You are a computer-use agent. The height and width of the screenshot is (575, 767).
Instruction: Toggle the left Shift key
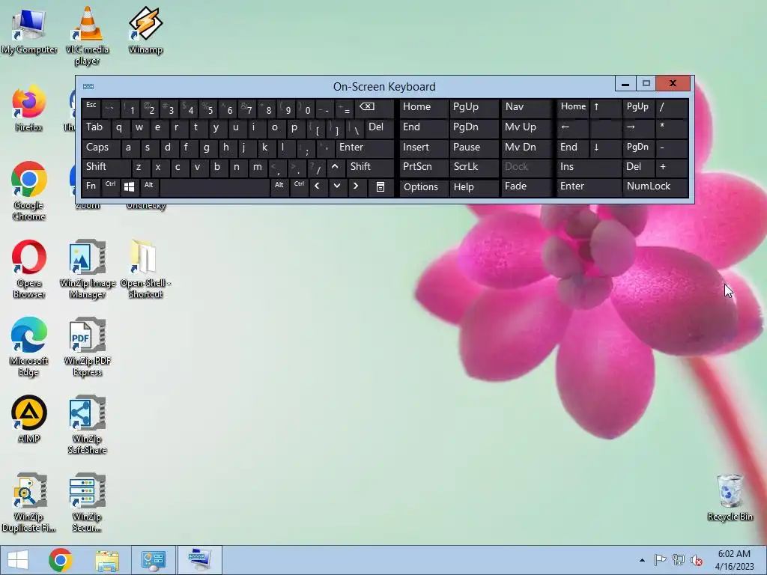106,167
